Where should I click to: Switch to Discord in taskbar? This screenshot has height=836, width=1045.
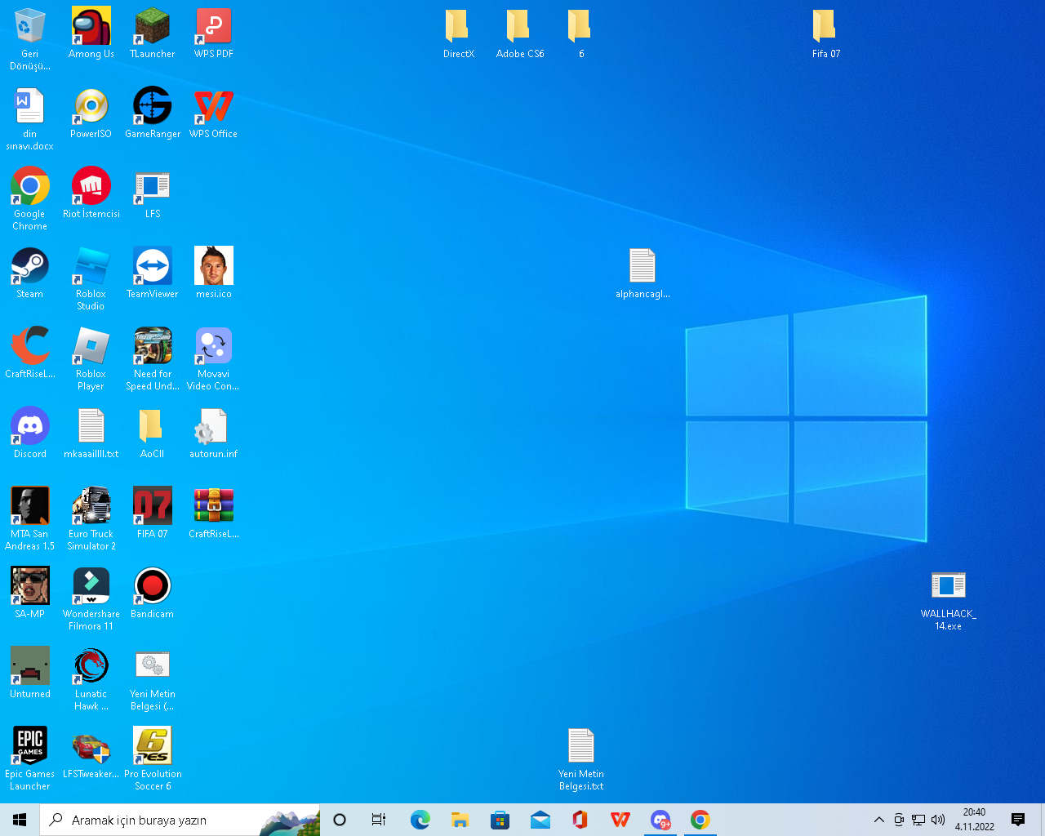coord(660,820)
